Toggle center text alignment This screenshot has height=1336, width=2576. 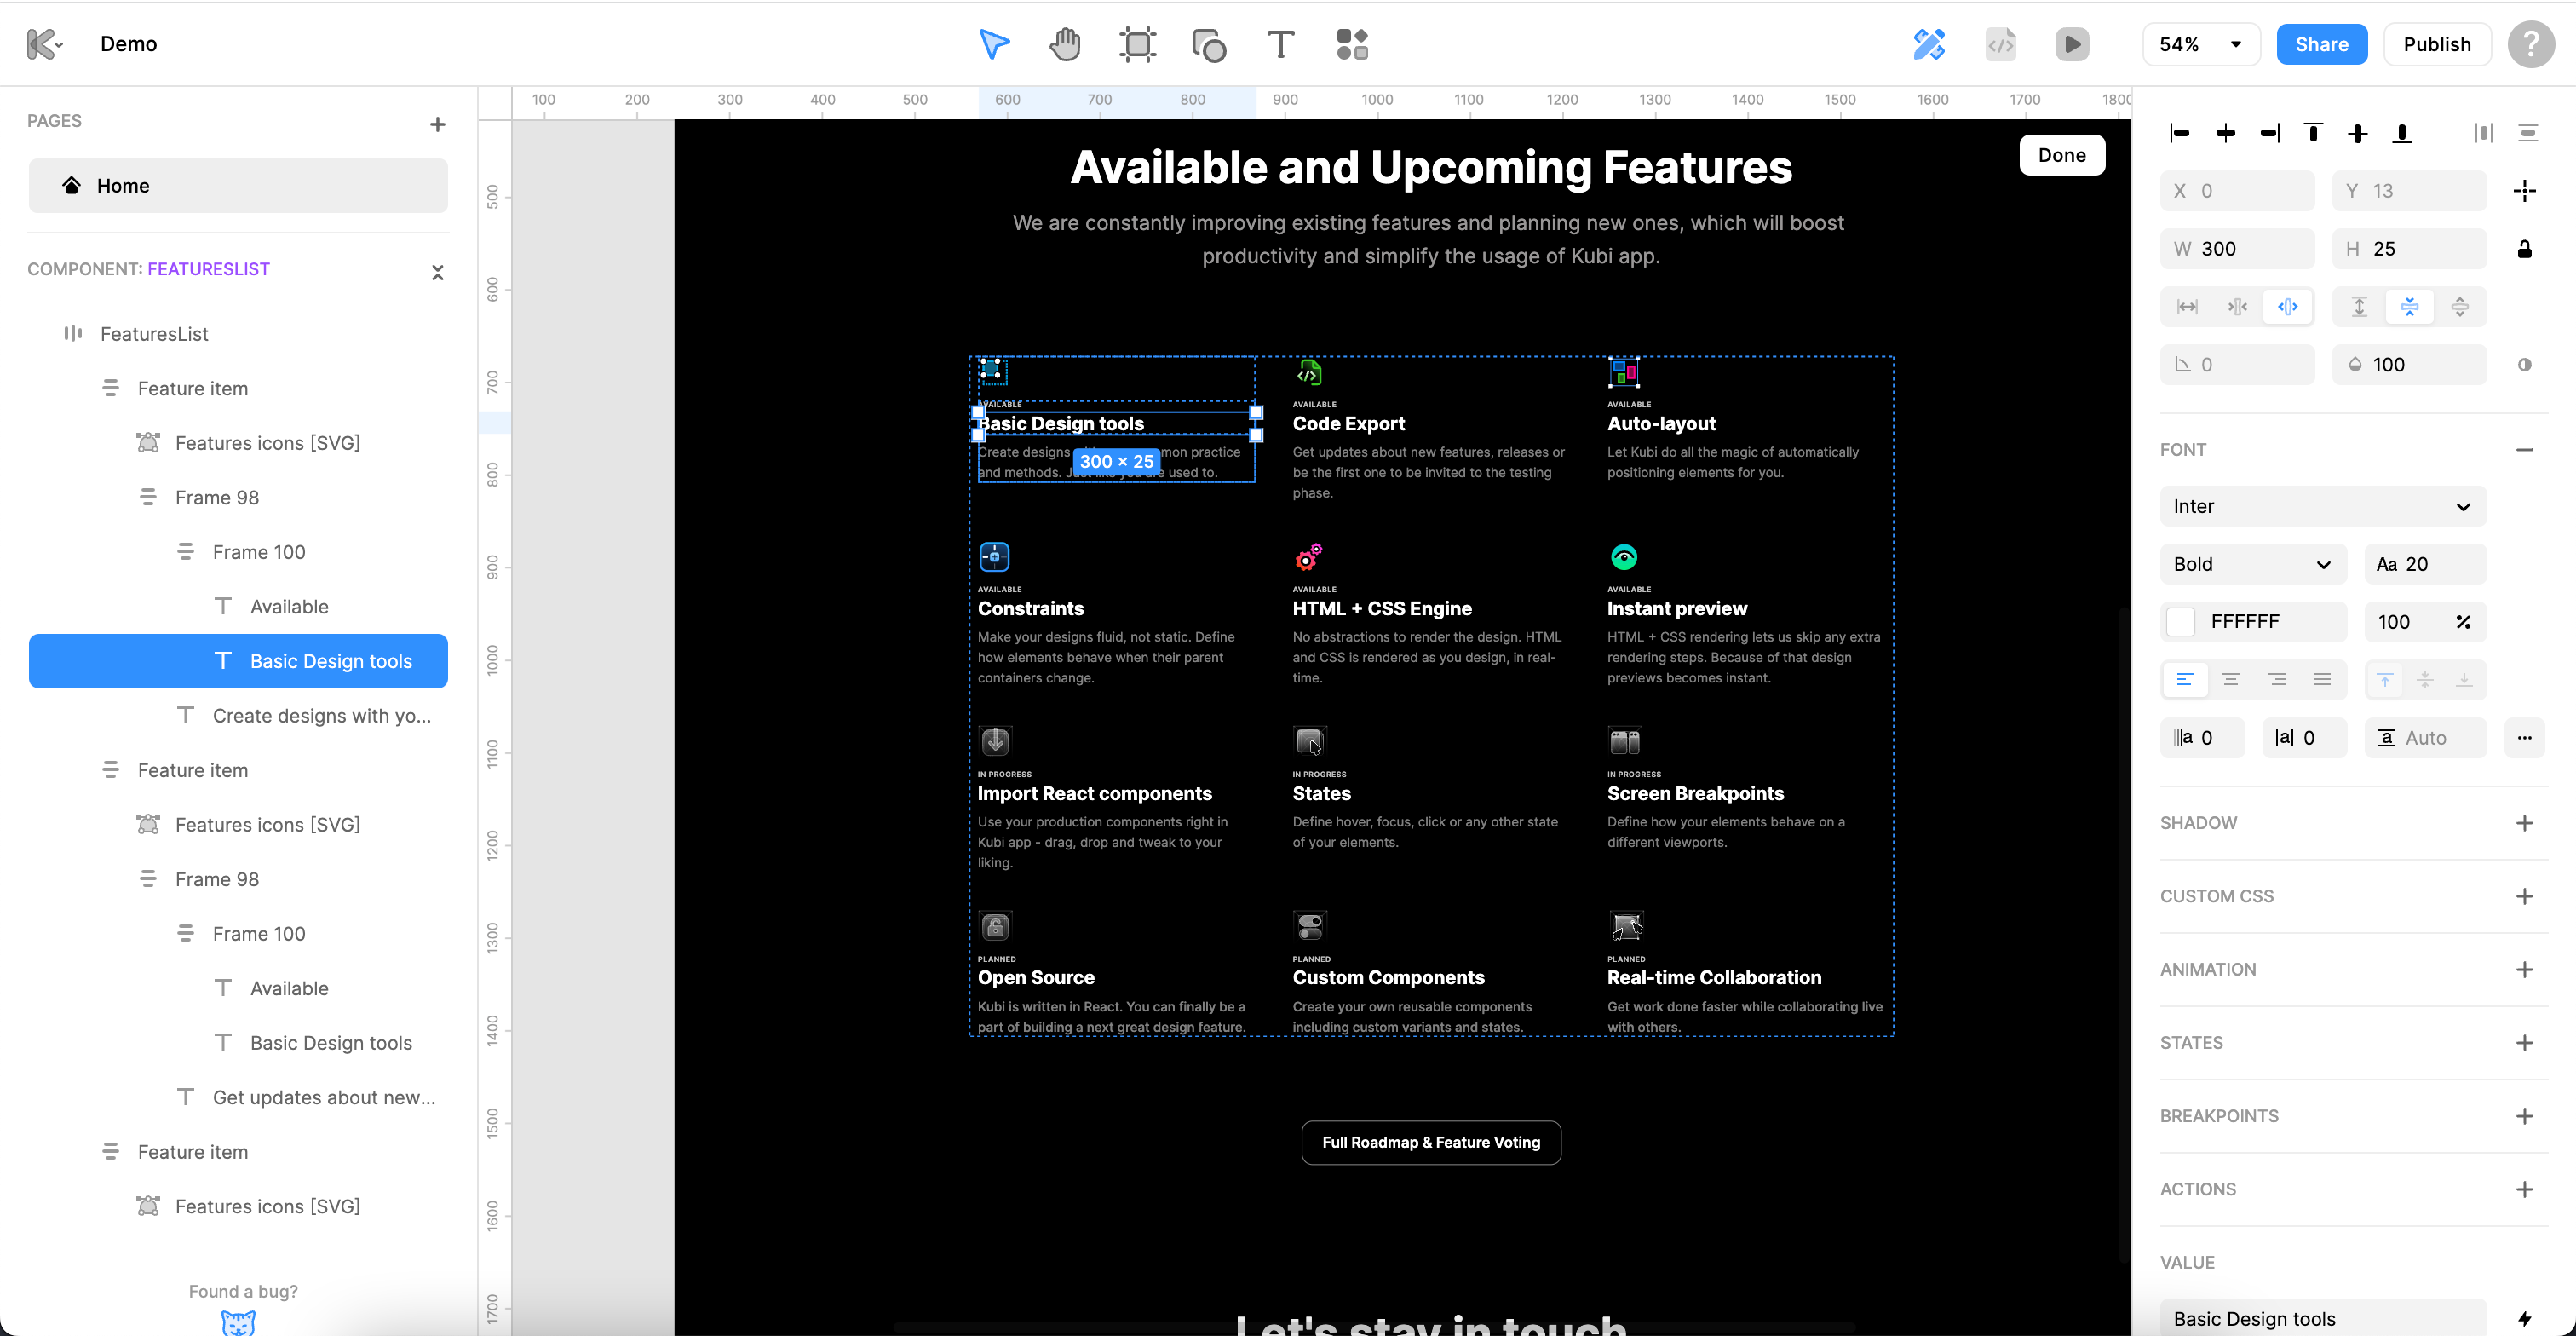(2232, 679)
